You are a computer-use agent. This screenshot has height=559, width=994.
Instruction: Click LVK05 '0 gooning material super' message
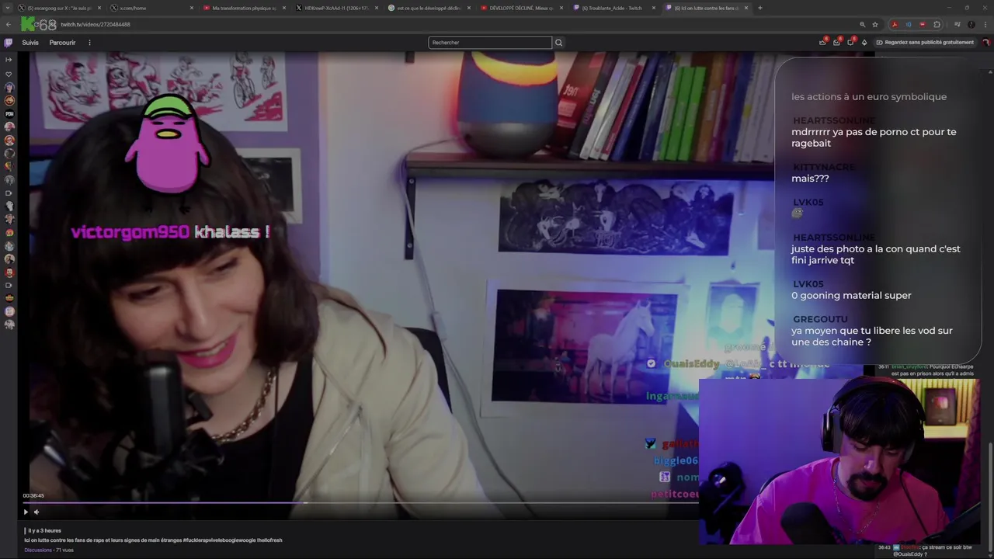(851, 295)
